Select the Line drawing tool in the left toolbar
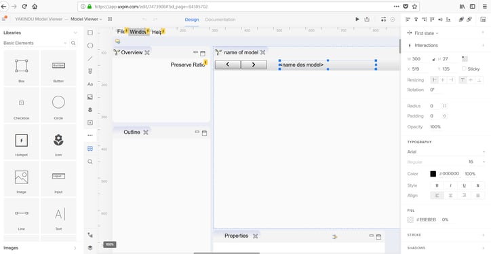Viewport: 491px width, 254px height. coord(90,58)
